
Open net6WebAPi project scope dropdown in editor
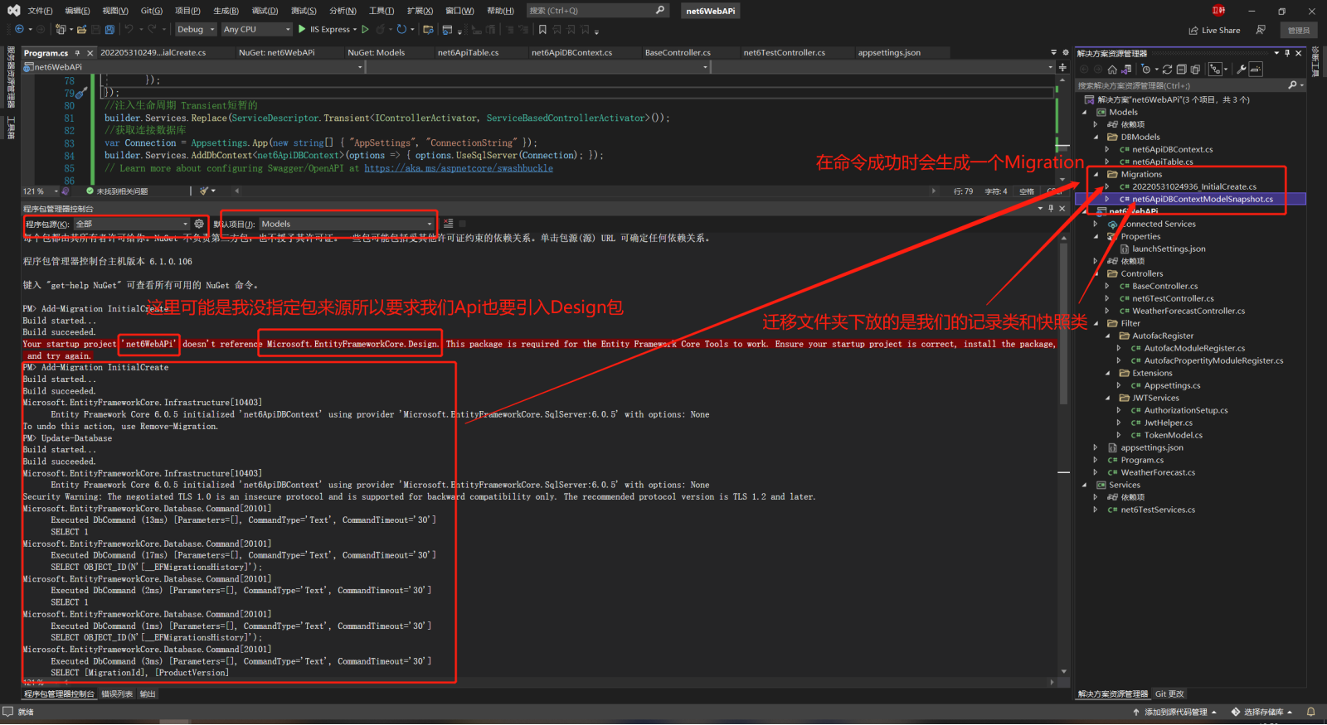194,67
